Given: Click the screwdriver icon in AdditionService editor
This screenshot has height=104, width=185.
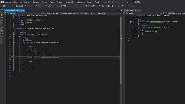Looking at the screenshot, I should point(131,22).
